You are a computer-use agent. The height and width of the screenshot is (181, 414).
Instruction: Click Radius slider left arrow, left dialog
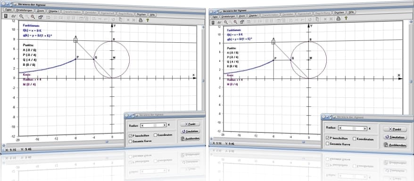click(x=142, y=125)
